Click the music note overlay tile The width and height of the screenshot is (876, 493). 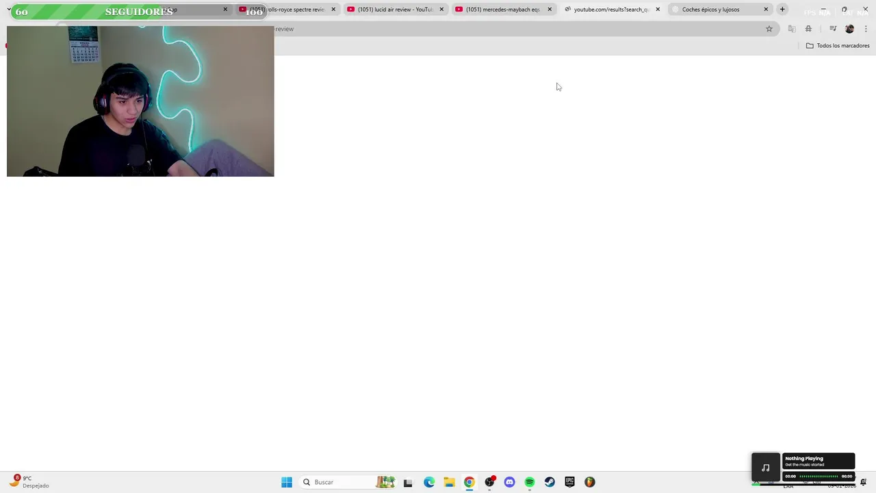766,468
